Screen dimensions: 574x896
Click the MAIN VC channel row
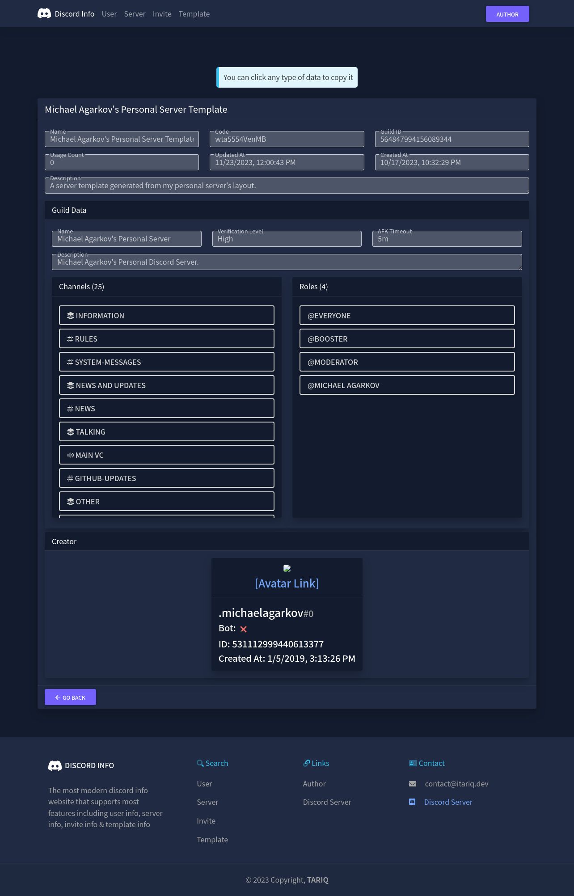[167, 455]
